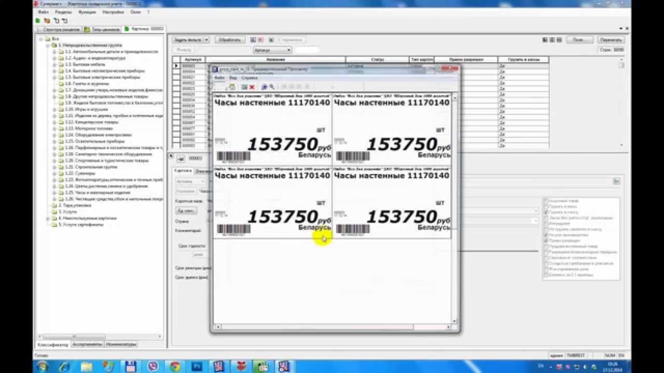The image size is (664, 373).
Task: Open the Справка menu in the preview window
Action: tap(250, 78)
